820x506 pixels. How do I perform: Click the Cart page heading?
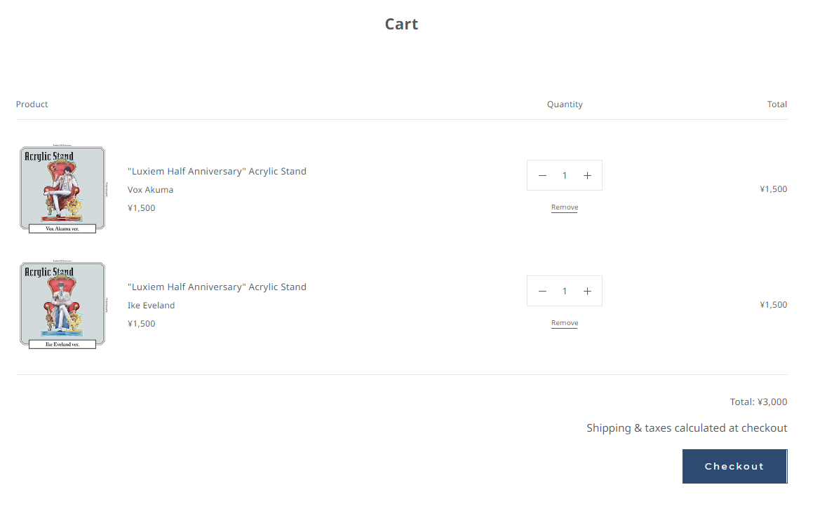[x=401, y=25]
